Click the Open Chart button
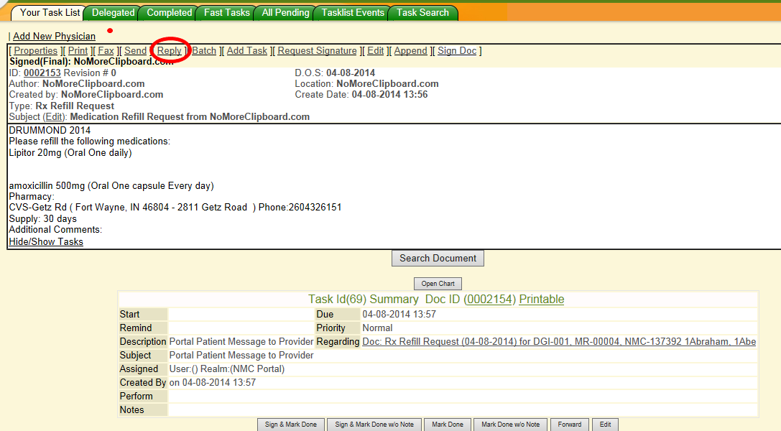781x431 pixels. click(x=438, y=284)
